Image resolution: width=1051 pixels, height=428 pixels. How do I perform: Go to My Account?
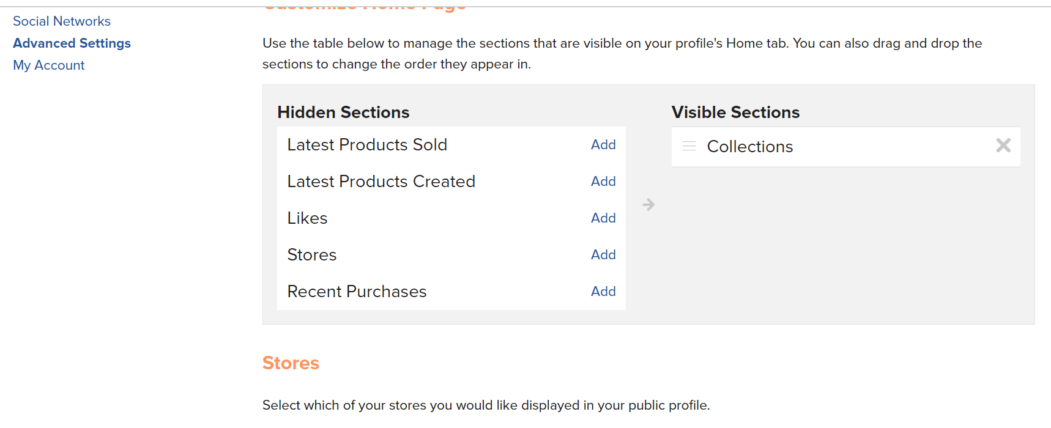coord(49,65)
